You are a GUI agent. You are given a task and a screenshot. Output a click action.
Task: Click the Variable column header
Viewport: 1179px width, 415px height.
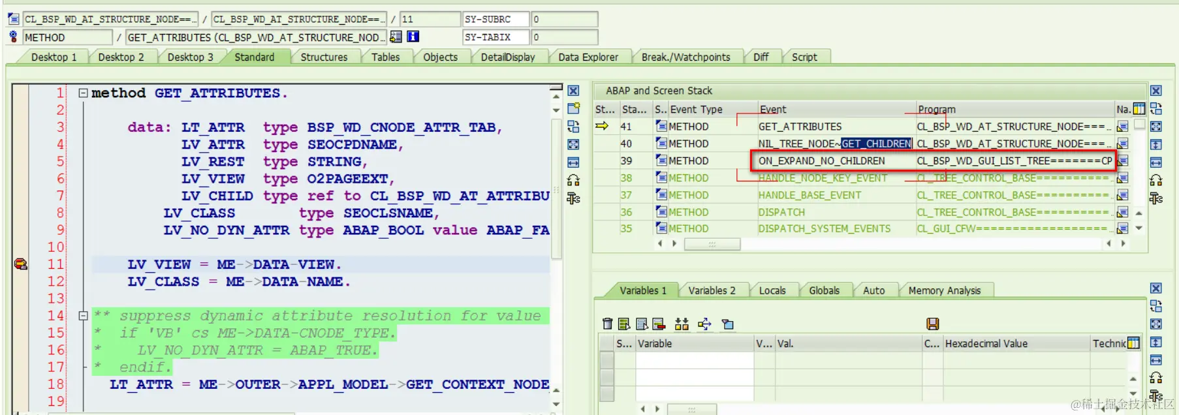tap(694, 343)
